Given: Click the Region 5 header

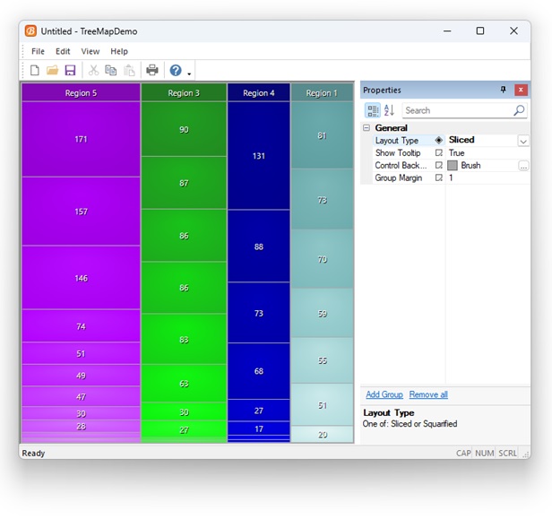Looking at the screenshot, I should [81, 92].
